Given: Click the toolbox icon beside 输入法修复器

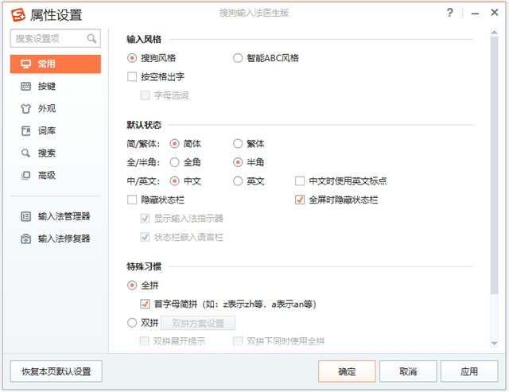Looking at the screenshot, I should 25,238.
